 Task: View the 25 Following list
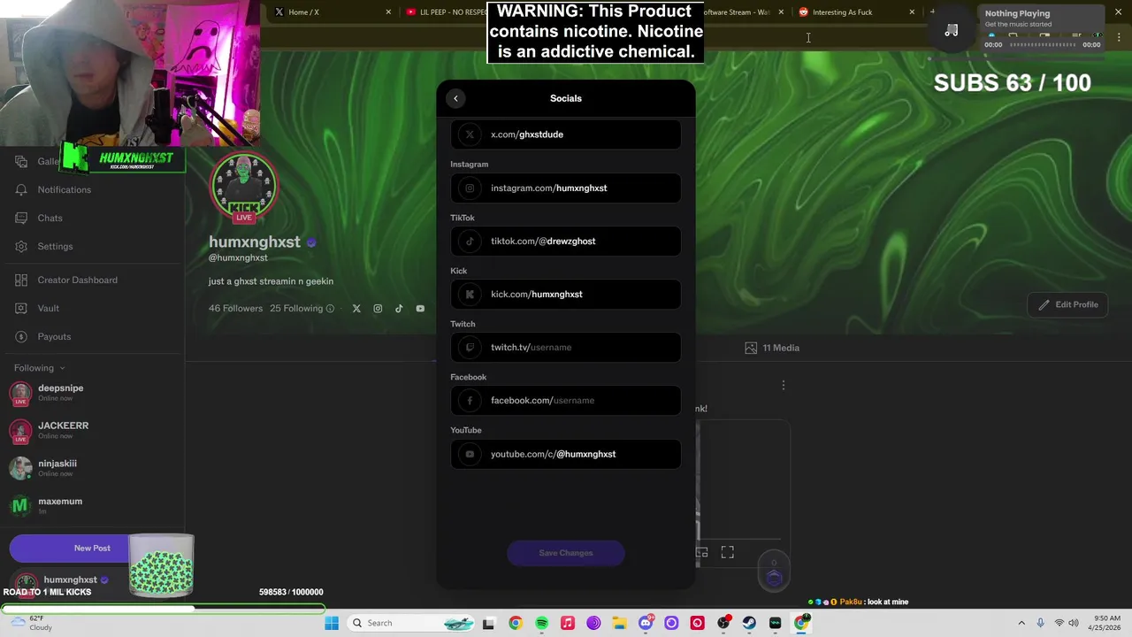click(296, 309)
